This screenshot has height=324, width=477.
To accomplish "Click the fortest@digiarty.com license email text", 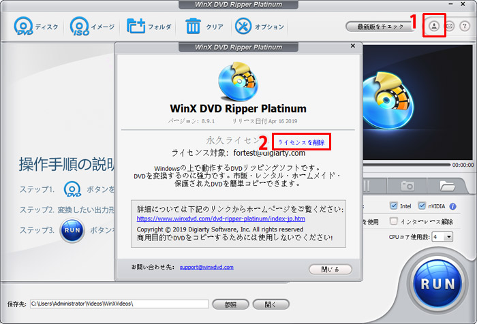I will [x=269, y=153].
